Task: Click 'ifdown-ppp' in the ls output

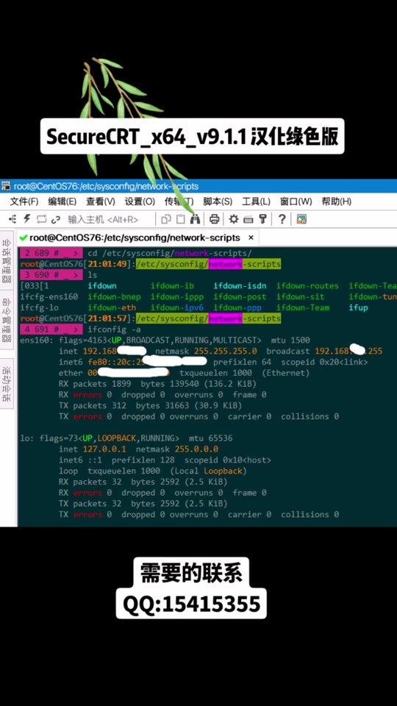Action: 237,308
